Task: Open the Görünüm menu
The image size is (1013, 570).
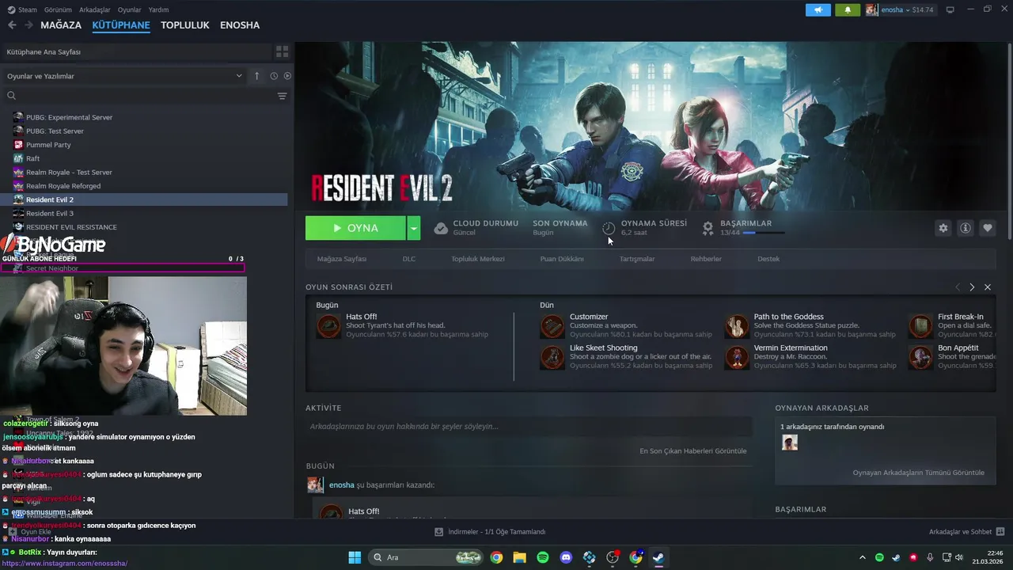Action: coord(58,9)
